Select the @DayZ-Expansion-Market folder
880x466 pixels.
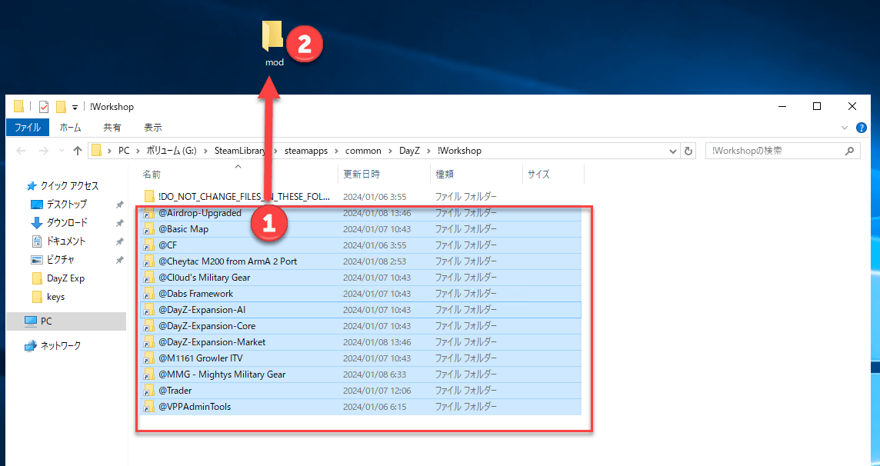click(360, 342)
